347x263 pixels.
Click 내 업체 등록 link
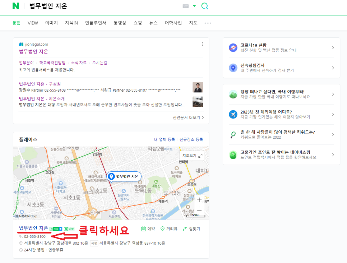165,139
